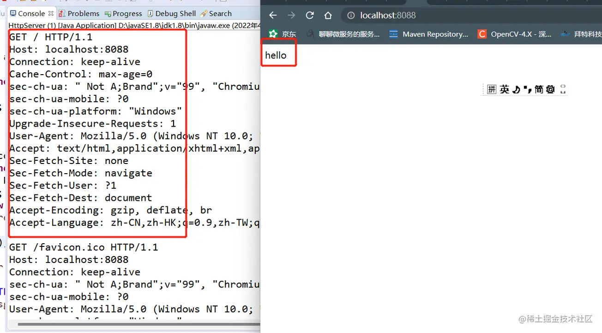Close the Console view tab
602x333 pixels.
tap(51, 13)
